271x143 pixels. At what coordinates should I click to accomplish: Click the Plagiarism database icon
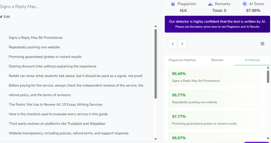[173, 4]
